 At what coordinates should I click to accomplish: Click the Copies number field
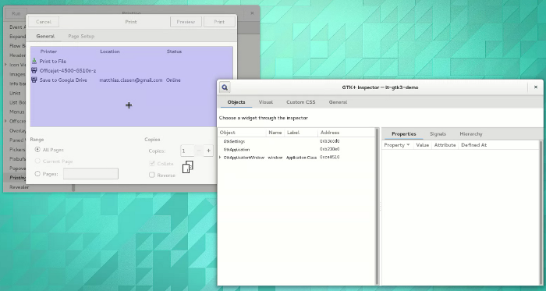[187, 151]
